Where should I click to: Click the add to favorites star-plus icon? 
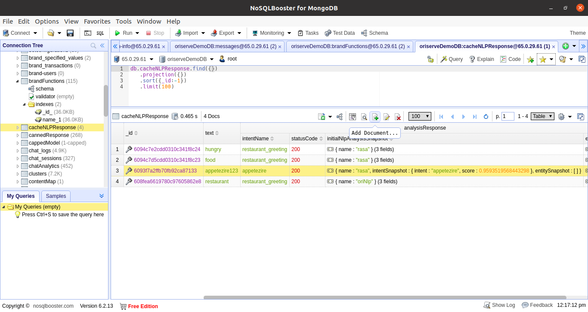(x=530, y=59)
